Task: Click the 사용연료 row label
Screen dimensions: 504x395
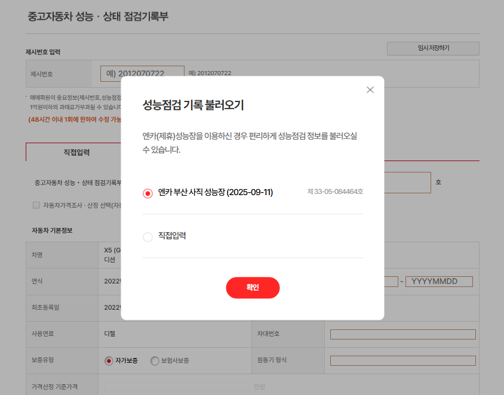Action: 42,334
